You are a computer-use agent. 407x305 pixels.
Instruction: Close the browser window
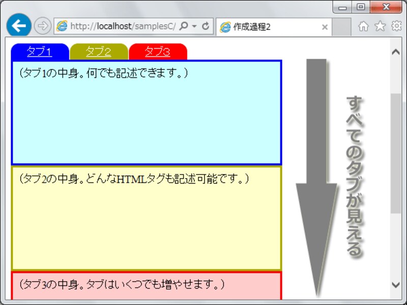(386, 7)
